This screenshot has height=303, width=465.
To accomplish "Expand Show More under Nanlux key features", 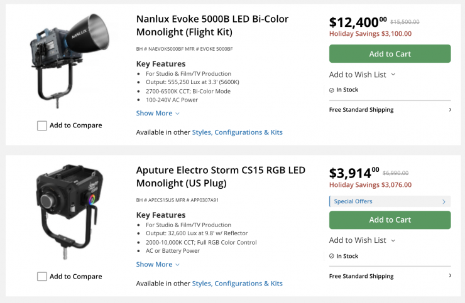I will (158, 114).
